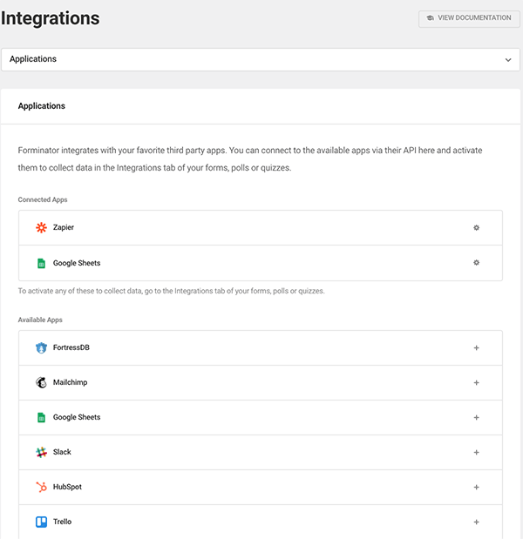The image size is (523, 539).
Task: Expand the Applications dropdown selector
Action: pos(261,59)
